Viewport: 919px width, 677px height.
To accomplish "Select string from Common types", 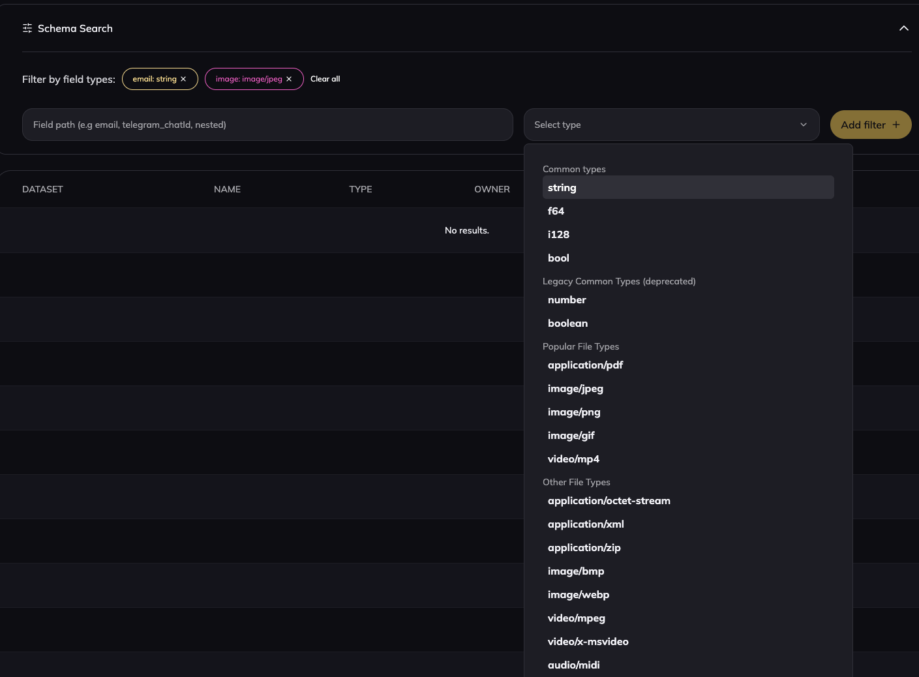I will pyautogui.click(x=688, y=187).
